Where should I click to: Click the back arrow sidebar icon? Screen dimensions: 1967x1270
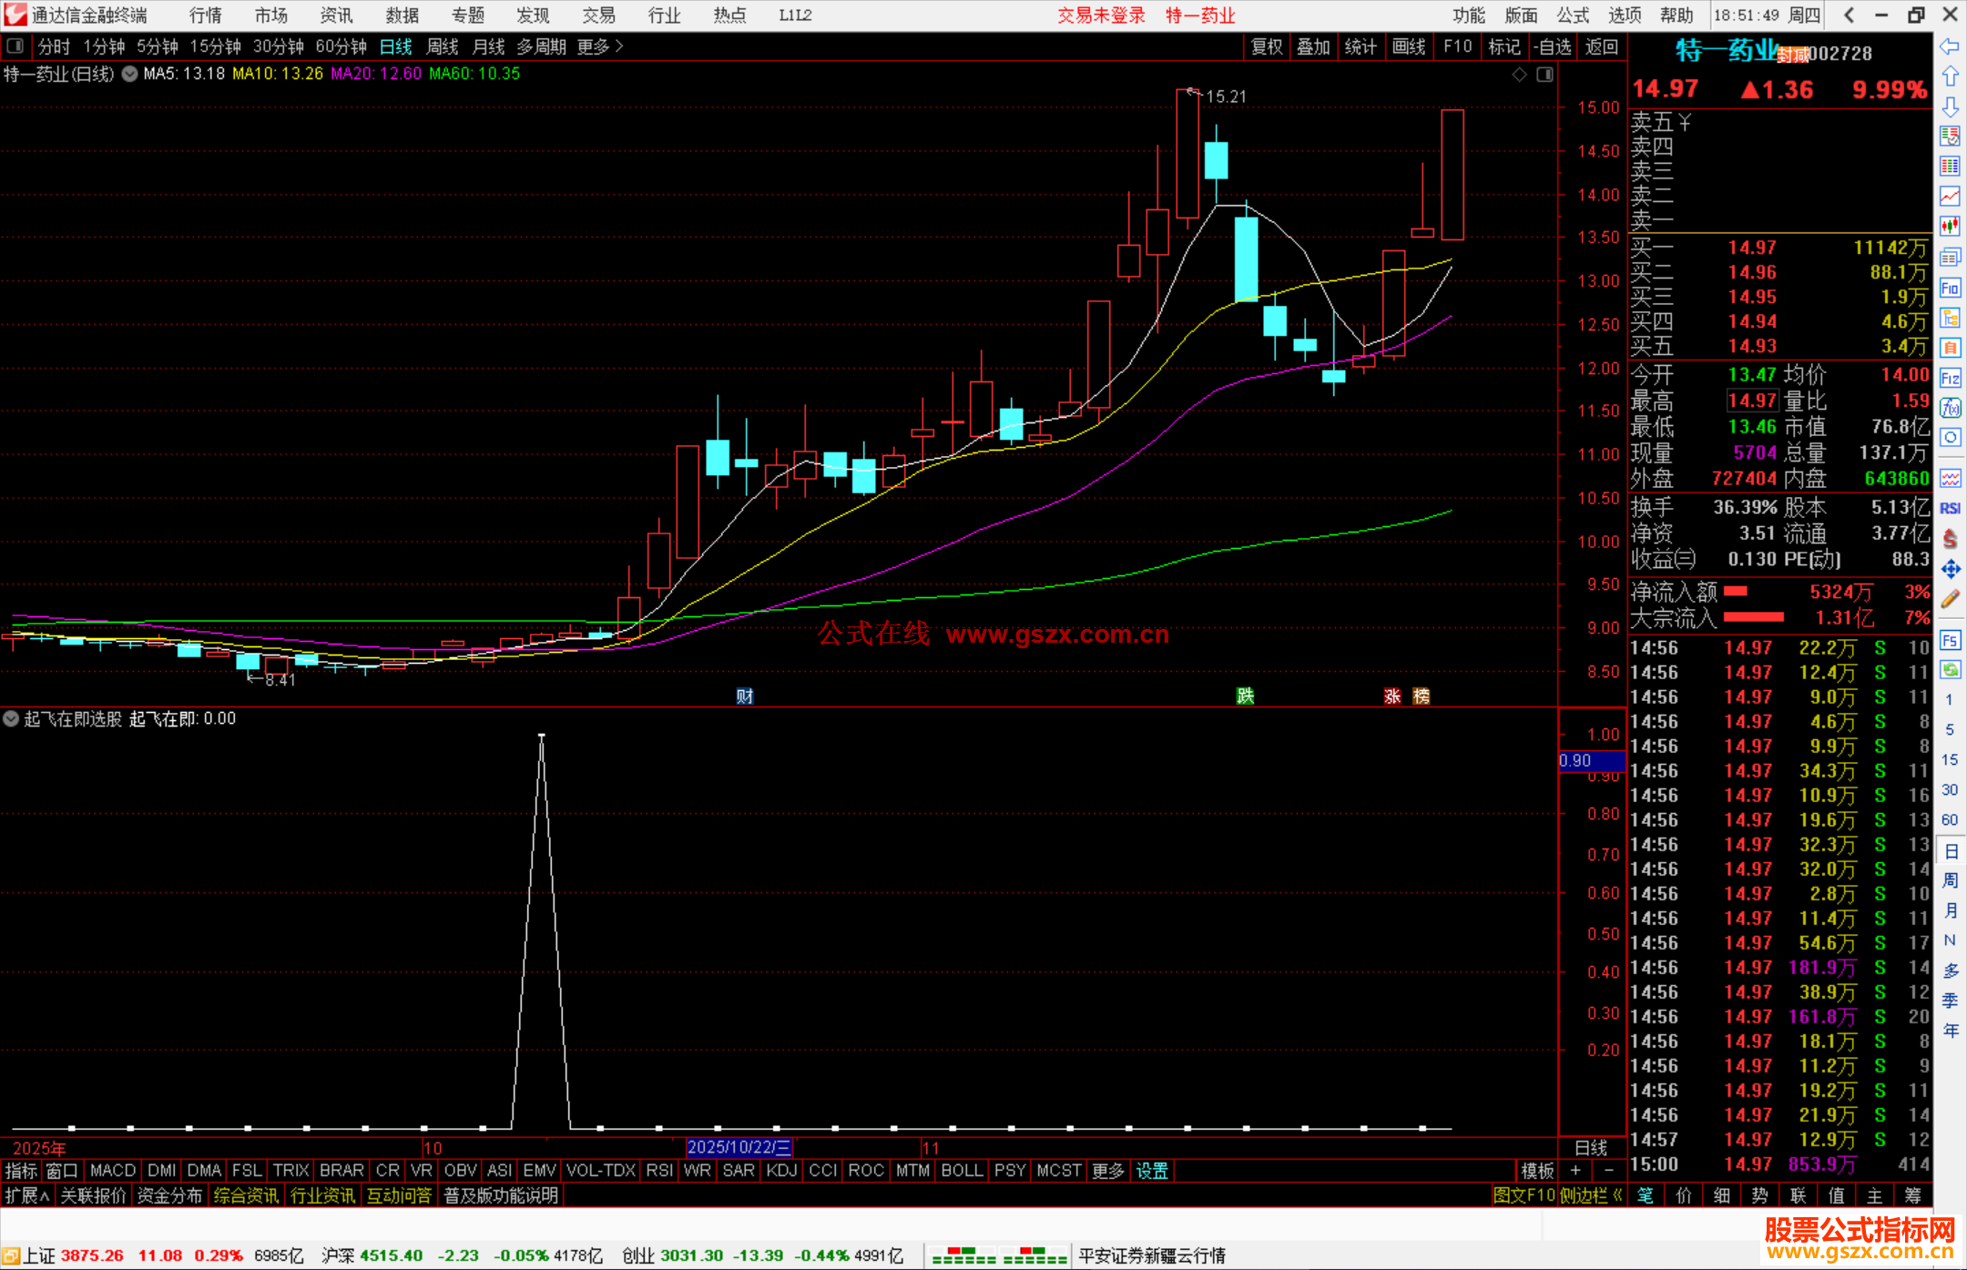pos(1950,46)
